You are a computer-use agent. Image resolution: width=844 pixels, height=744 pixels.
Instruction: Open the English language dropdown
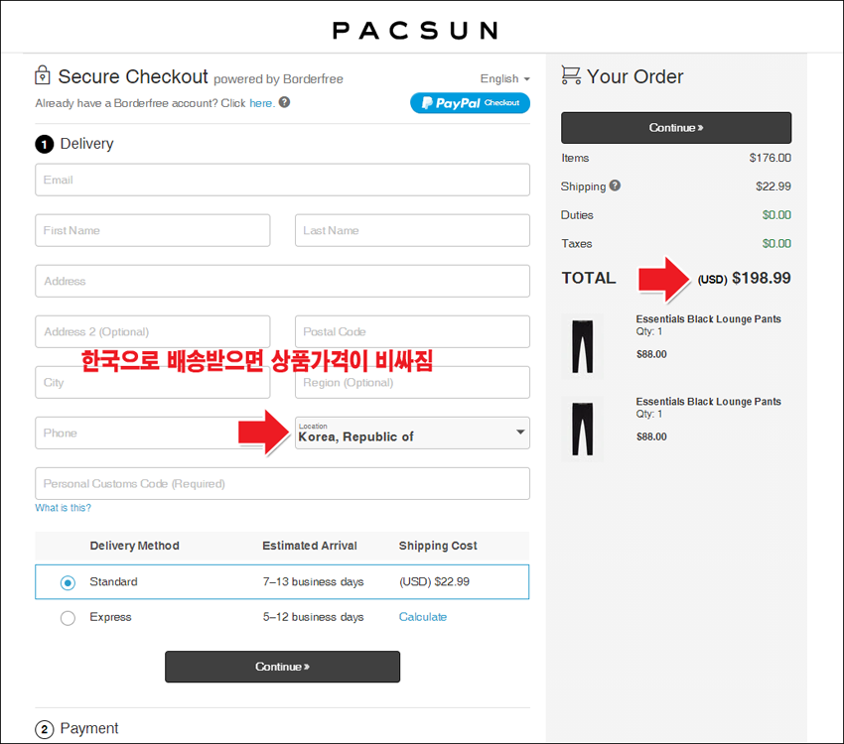click(x=504, y=79)
